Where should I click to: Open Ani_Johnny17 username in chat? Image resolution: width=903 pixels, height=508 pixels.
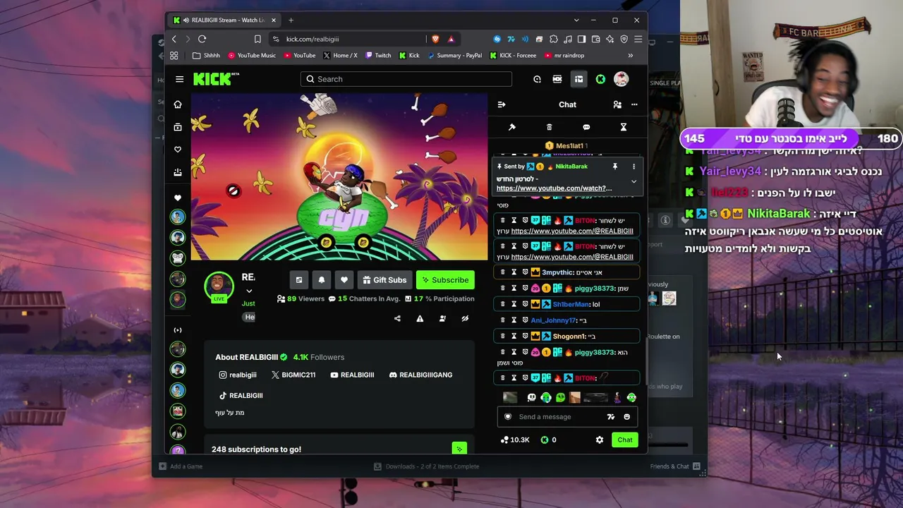pyautogui.click(x=554, y=320)
